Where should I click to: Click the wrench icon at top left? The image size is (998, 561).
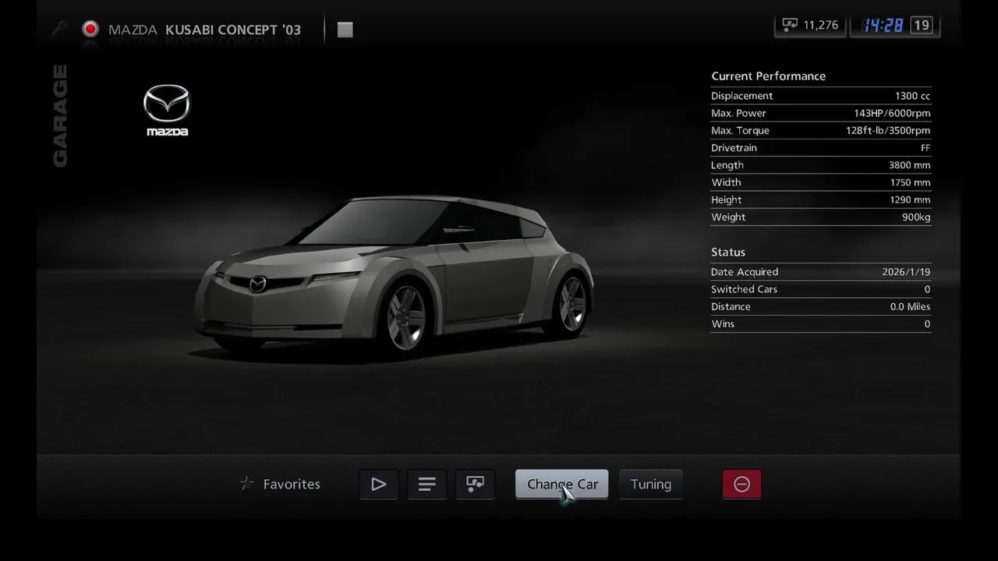coord(59,30)
